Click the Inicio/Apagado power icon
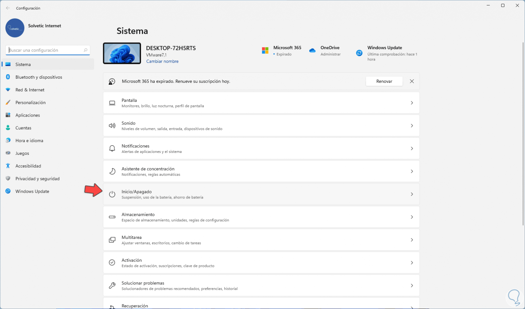The image size is (525, 309). point(112,194)
